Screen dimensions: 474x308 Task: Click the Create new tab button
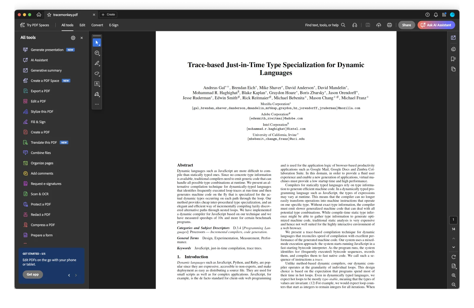pos(108,15)
